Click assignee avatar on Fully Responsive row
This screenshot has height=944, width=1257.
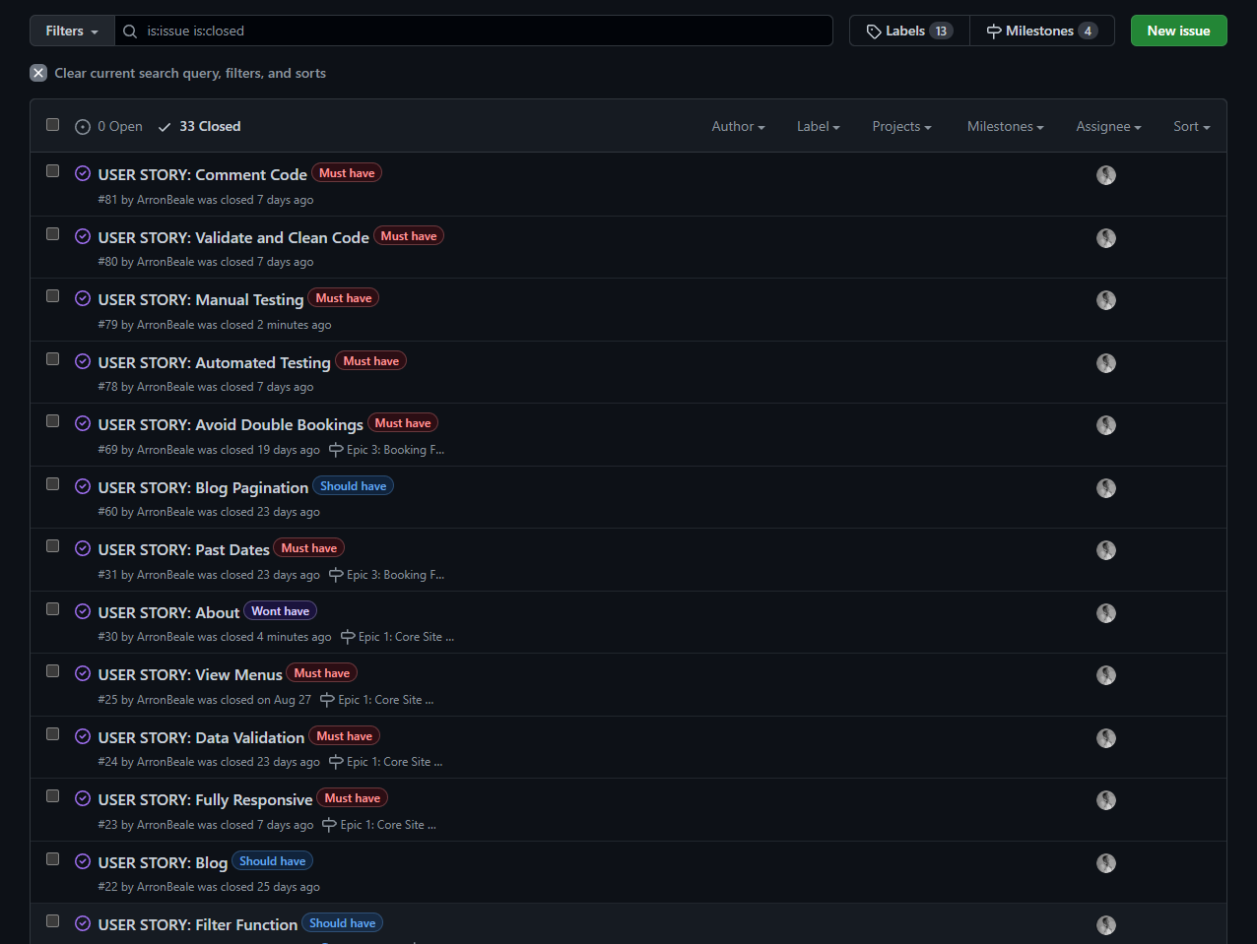[1106, 800]
